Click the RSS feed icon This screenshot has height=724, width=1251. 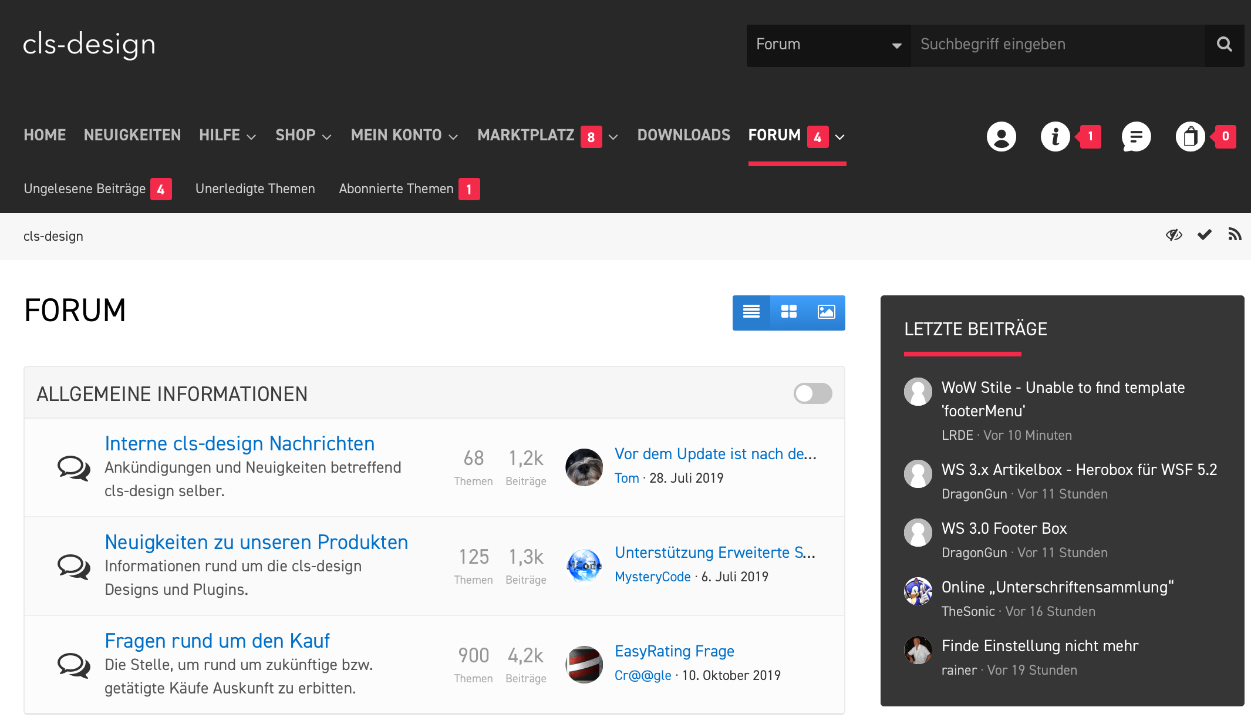click(1235, 235)
